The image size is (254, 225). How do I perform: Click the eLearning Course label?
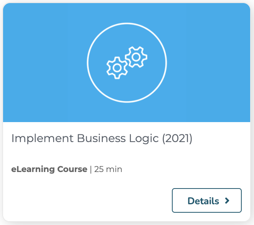tap(49, 169)
